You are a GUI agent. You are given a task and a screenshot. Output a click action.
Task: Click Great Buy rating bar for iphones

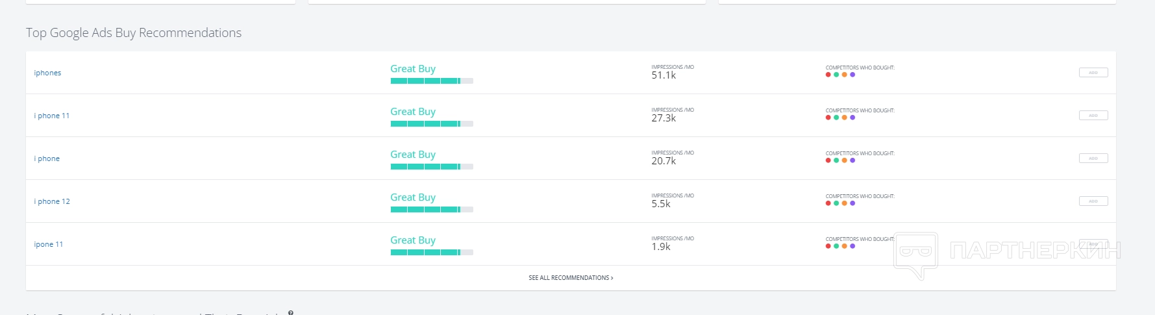coord(431,81)
